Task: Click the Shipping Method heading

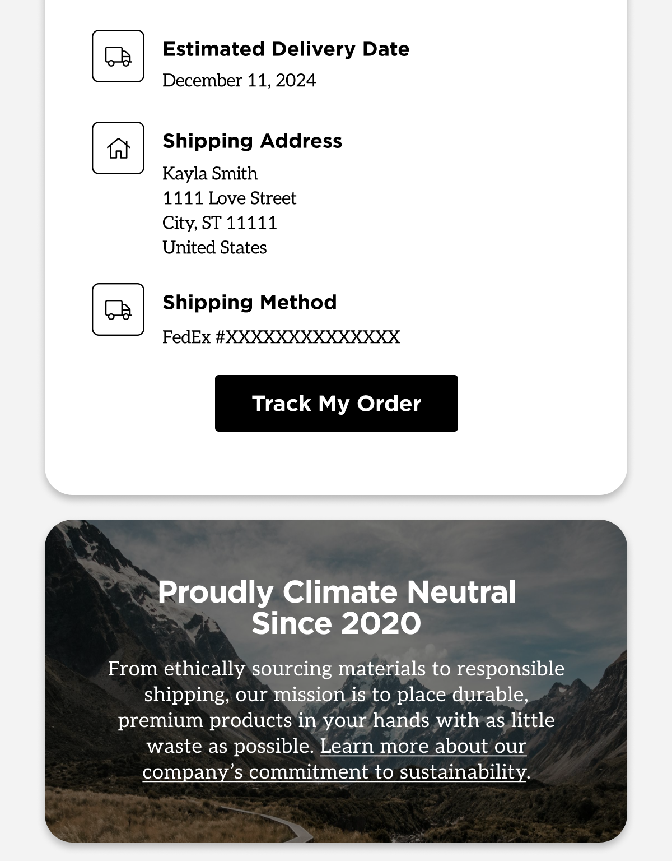Action: tap(249, 303)
